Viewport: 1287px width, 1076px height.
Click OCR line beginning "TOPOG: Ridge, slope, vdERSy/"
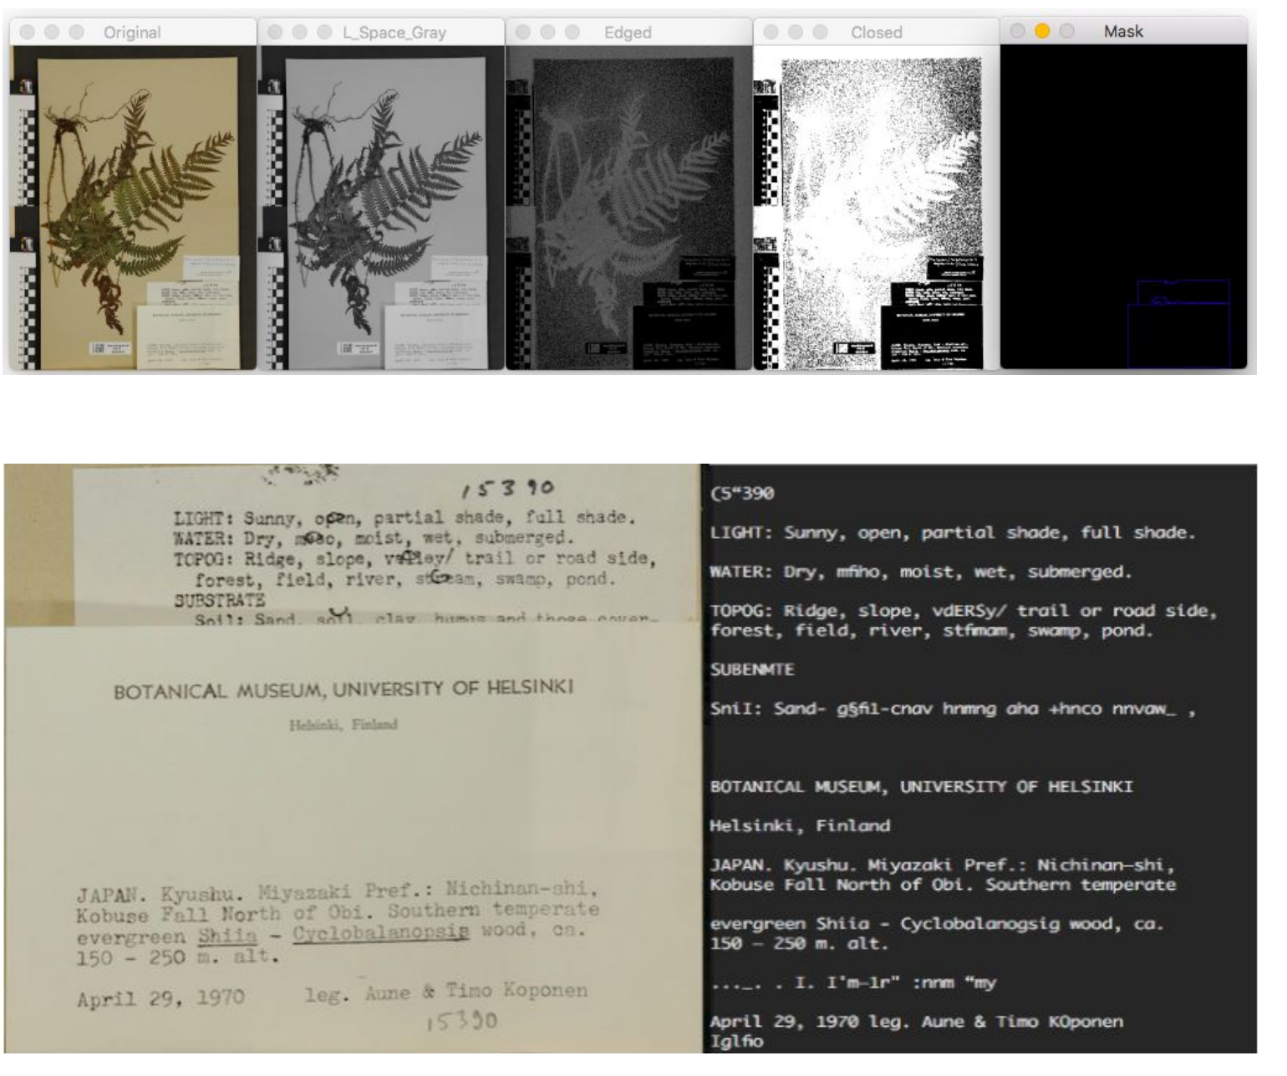pyautogui.click(x=964, y=611)
